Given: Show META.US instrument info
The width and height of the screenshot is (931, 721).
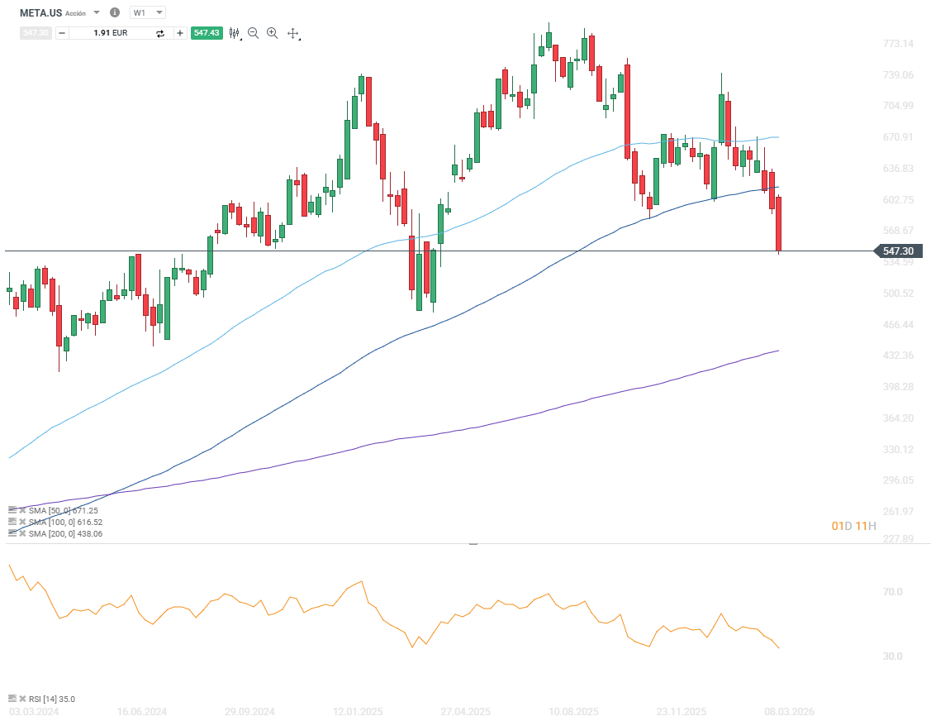Looking at the screenshot, I should tap(115, 13).
